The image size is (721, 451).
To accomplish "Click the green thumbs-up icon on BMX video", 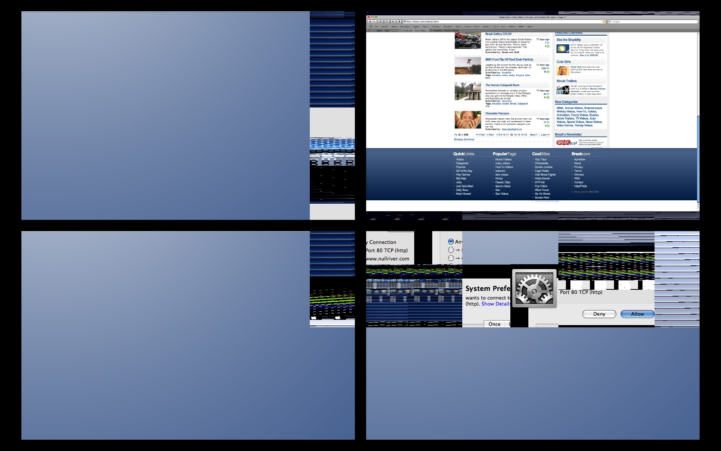I will pyautogui.click(x=548, y=71).
